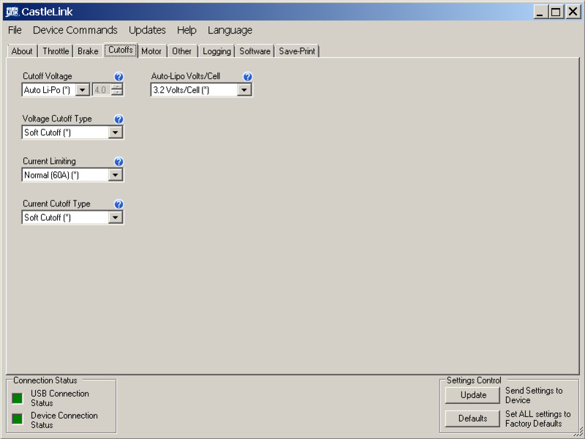
Task: Open help for Auto-Lipo Volts/Cell
Action: point(247,77)
